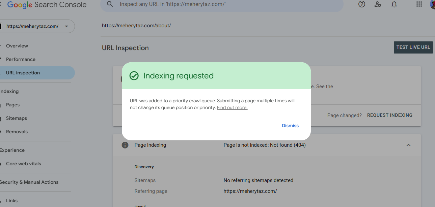Open users and settings icon

click(378, 4)
